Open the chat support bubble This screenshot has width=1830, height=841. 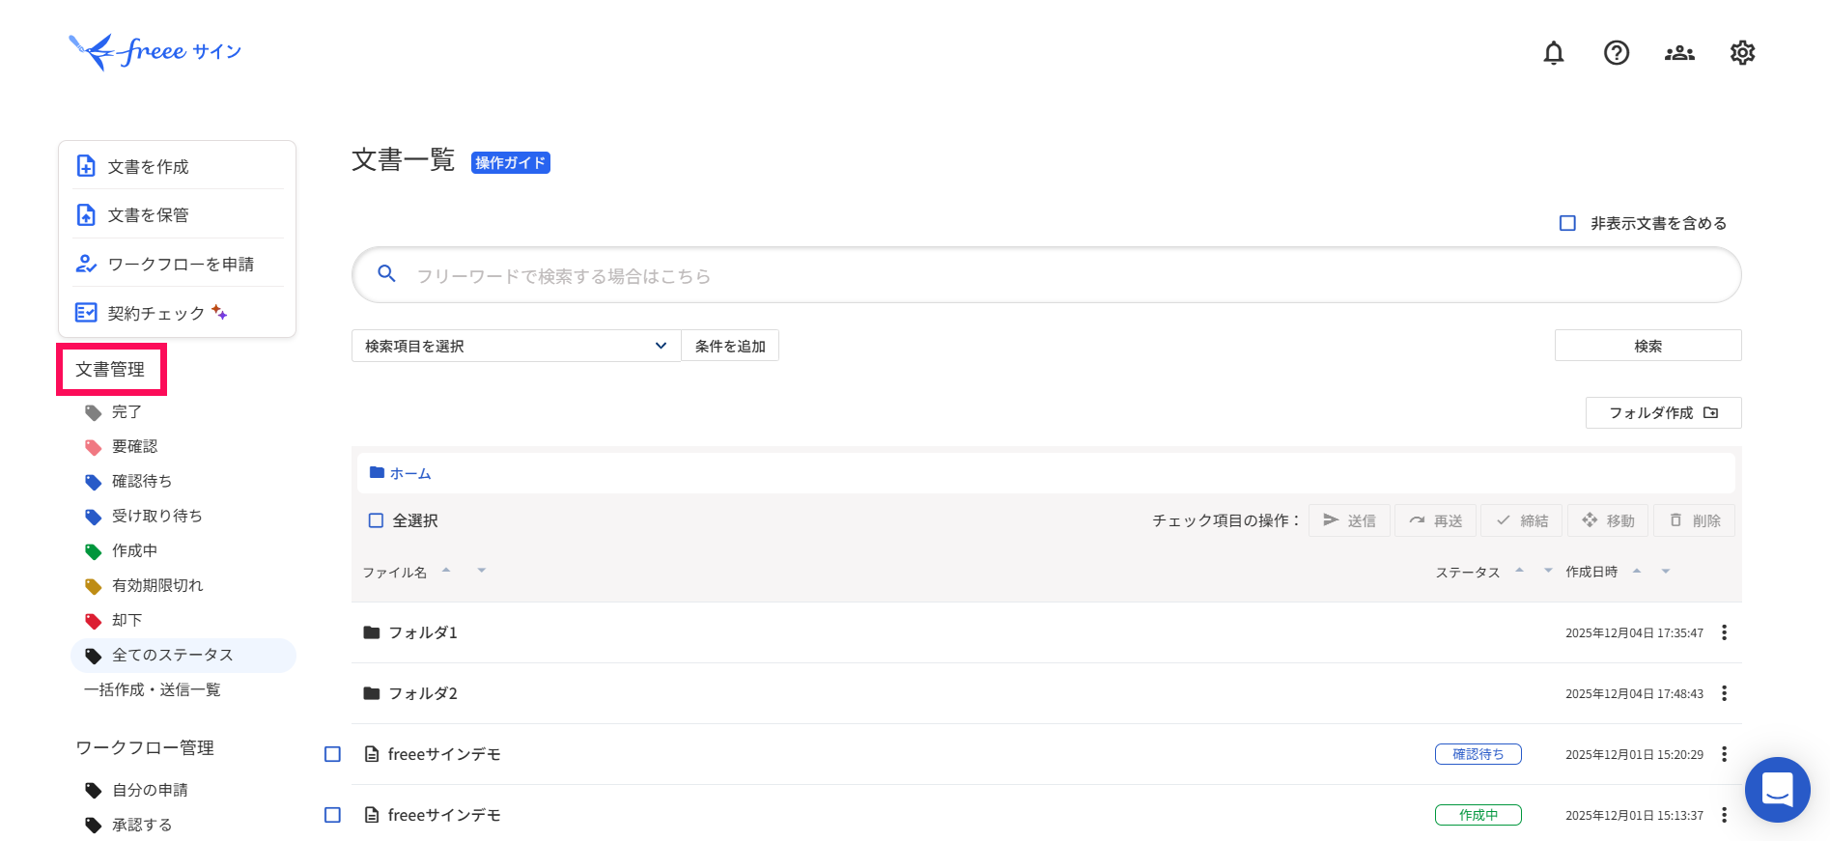point(1777,789)
